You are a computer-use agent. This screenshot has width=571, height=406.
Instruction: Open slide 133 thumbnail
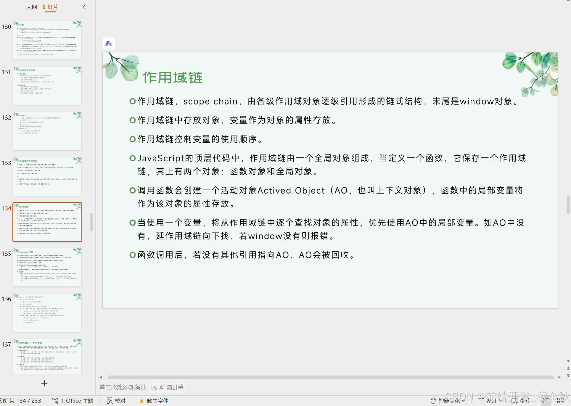[47, 176]
